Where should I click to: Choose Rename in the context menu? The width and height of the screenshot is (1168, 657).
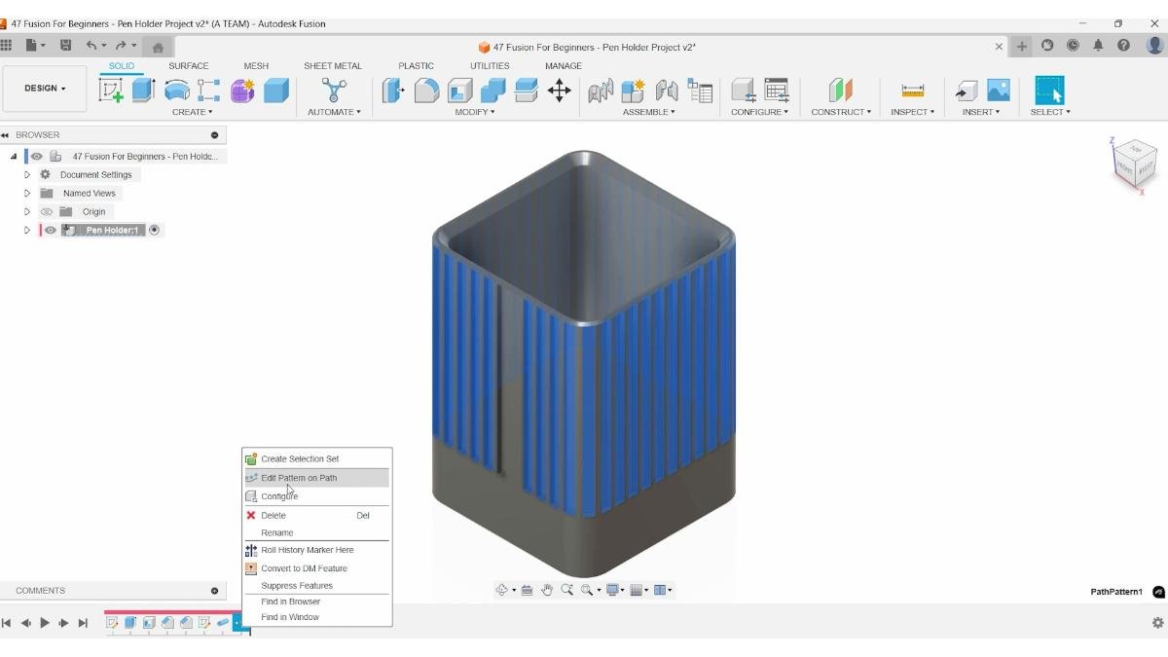(317, 532)
